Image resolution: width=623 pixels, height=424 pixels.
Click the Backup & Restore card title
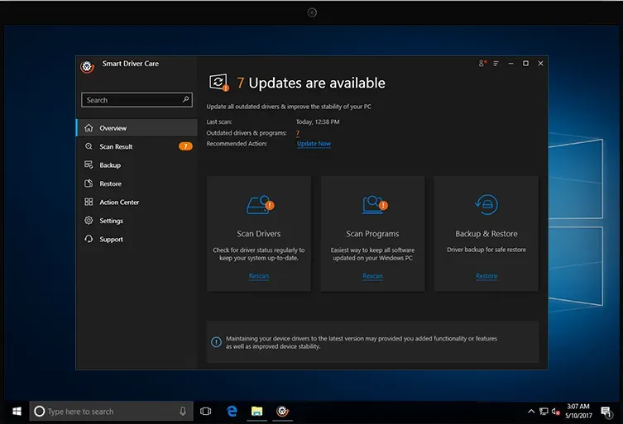click(x=486, y=234)
